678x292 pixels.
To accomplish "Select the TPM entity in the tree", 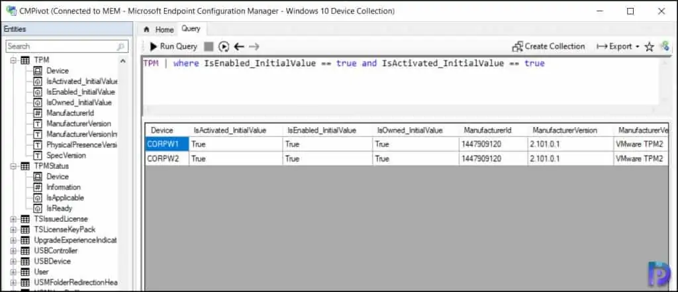I will click(42, 60).
